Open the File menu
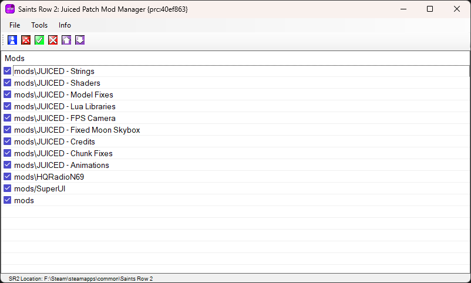This screenshot has height=283, width=471. (x=15, y=25)
